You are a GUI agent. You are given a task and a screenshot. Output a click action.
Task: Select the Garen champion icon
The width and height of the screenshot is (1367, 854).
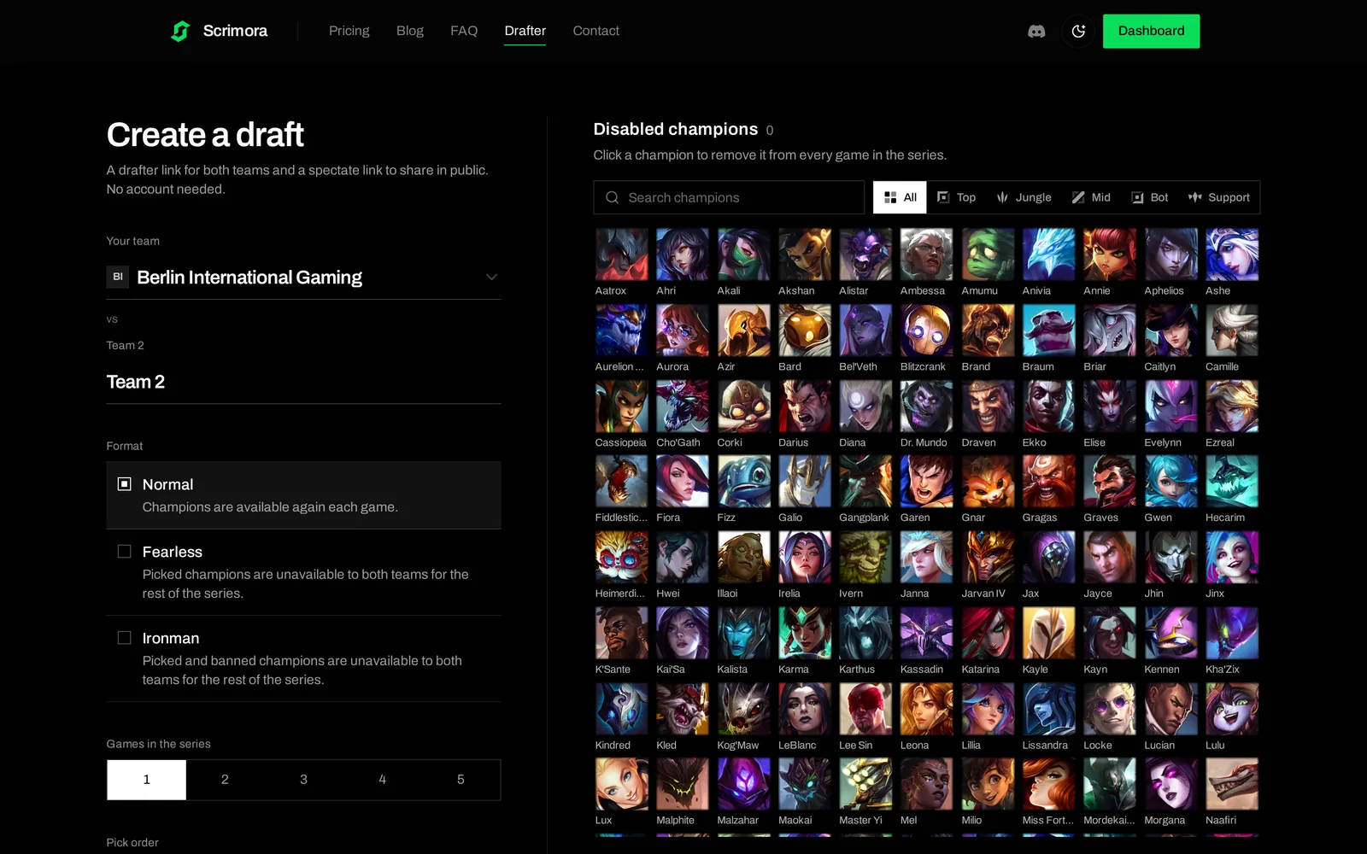click(x=926, y=482)
